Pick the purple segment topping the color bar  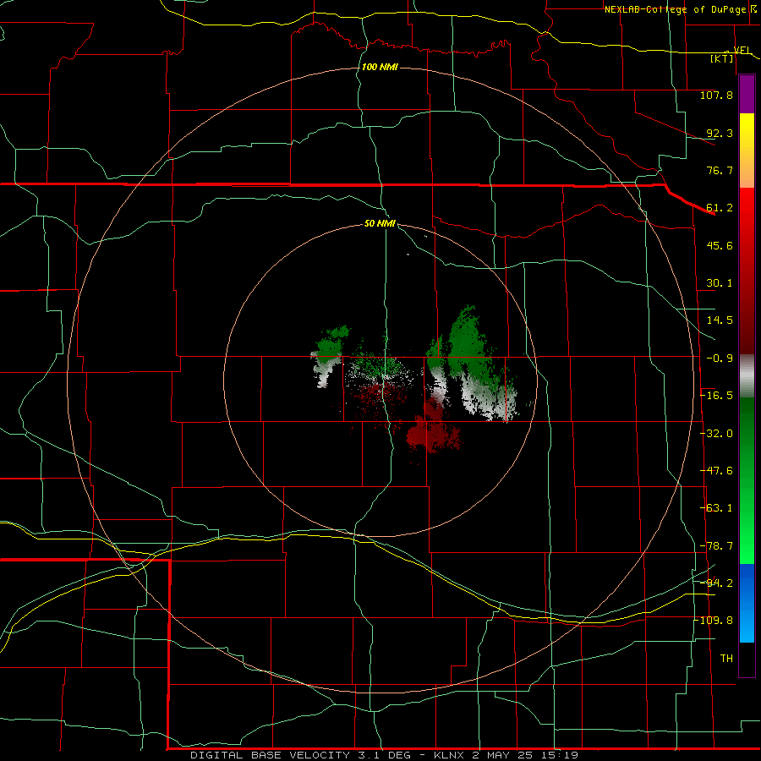(x=747, y=94)
